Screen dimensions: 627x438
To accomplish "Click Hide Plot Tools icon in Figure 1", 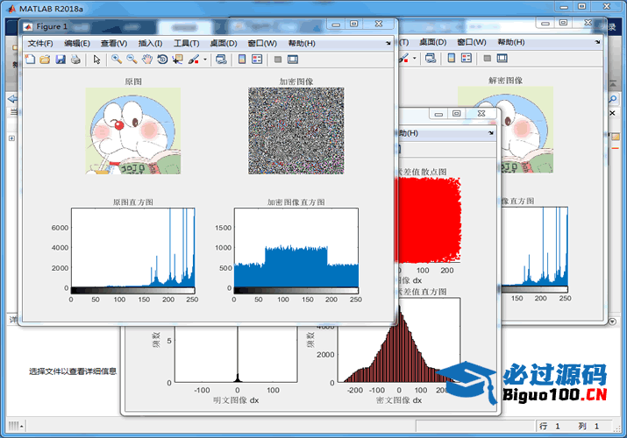I will pos(278,60).
